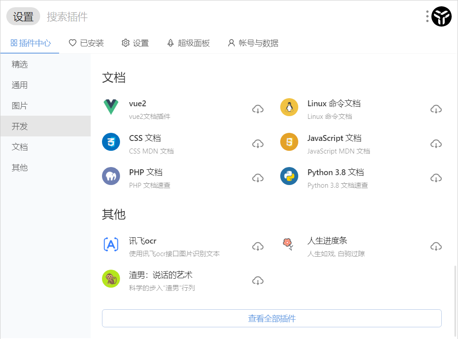This screenshot has width=458, height=339.
Task: Click description PHP 文档速查
Action: [x=149, y=185]
